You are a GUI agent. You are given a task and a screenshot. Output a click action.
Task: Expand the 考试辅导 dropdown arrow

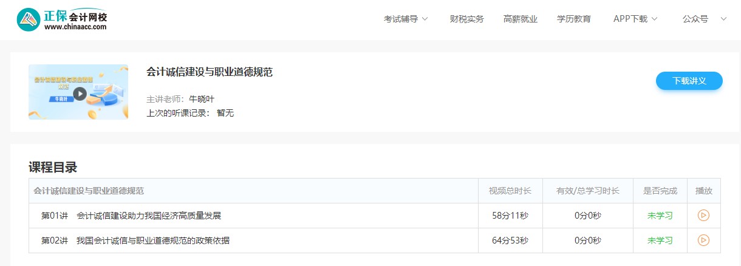tap(425, 19)
